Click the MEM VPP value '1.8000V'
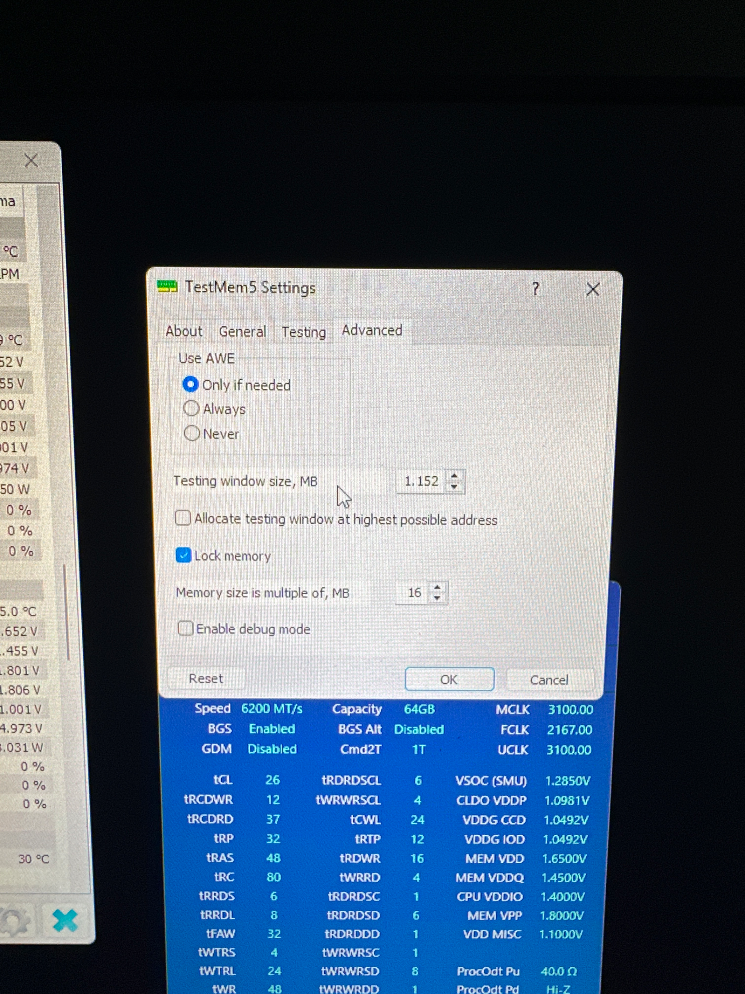This screenshot has height=994, width=745. click(562, 915)
